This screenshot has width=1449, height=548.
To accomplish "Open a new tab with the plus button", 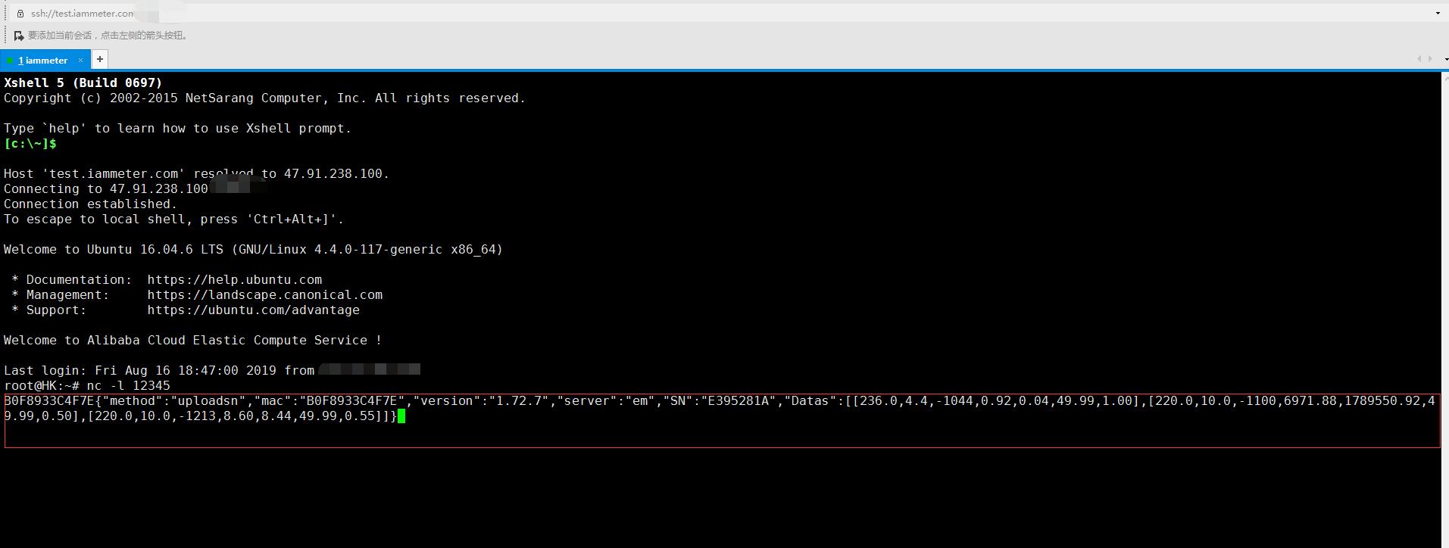I will click(99, 59).
